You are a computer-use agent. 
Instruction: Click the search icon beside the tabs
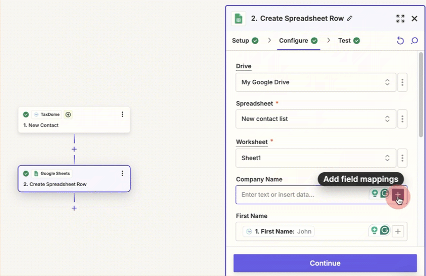pos(414,41)
